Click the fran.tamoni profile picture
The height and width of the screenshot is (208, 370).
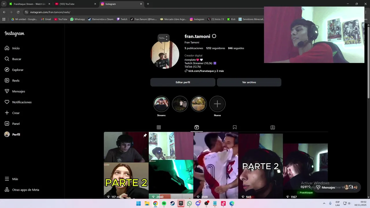pos(165,55)
